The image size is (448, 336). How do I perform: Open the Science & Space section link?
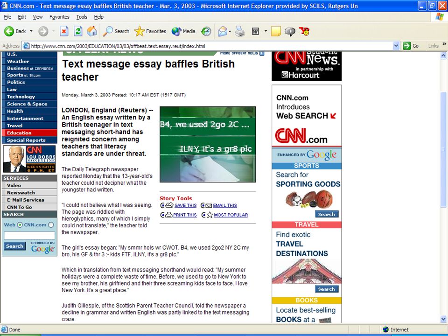point(29,104)
